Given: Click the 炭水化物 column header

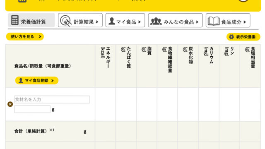Looking at the screenshot, I should [x=188, y=66].
